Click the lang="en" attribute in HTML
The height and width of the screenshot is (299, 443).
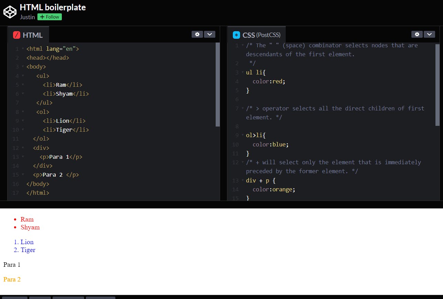click(61, 49)
